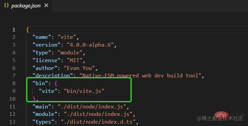The height and width of the screenshot is (126, 248).
Task: Close the package.json tab
Action: point(46,5)
